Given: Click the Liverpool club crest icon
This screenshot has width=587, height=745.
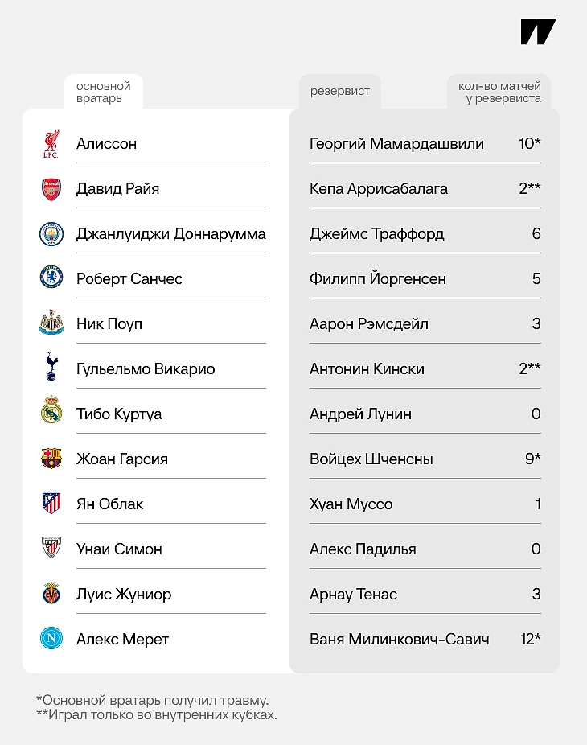Looking at the screenshot, I should click(x=51, y=144).
